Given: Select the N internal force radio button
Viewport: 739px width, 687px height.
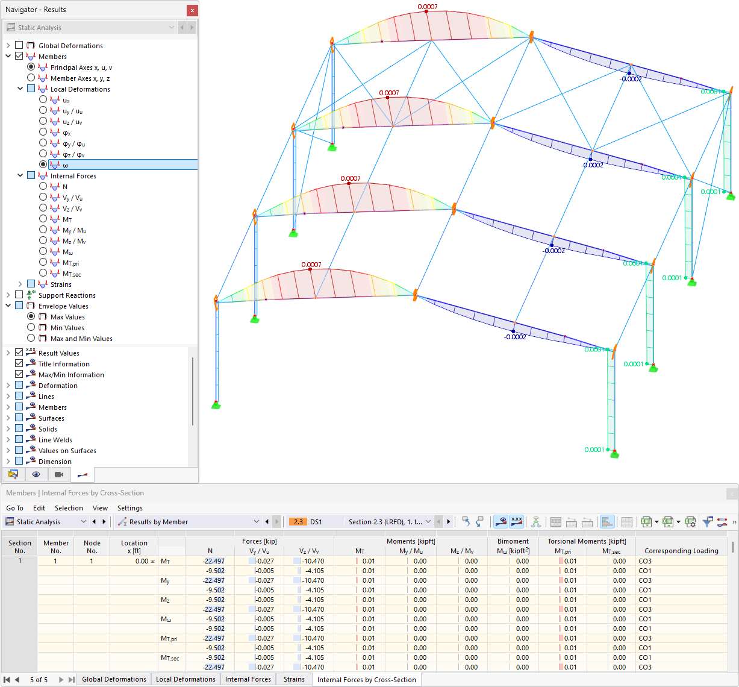Looking at the screenshot, I should (43, 186).
